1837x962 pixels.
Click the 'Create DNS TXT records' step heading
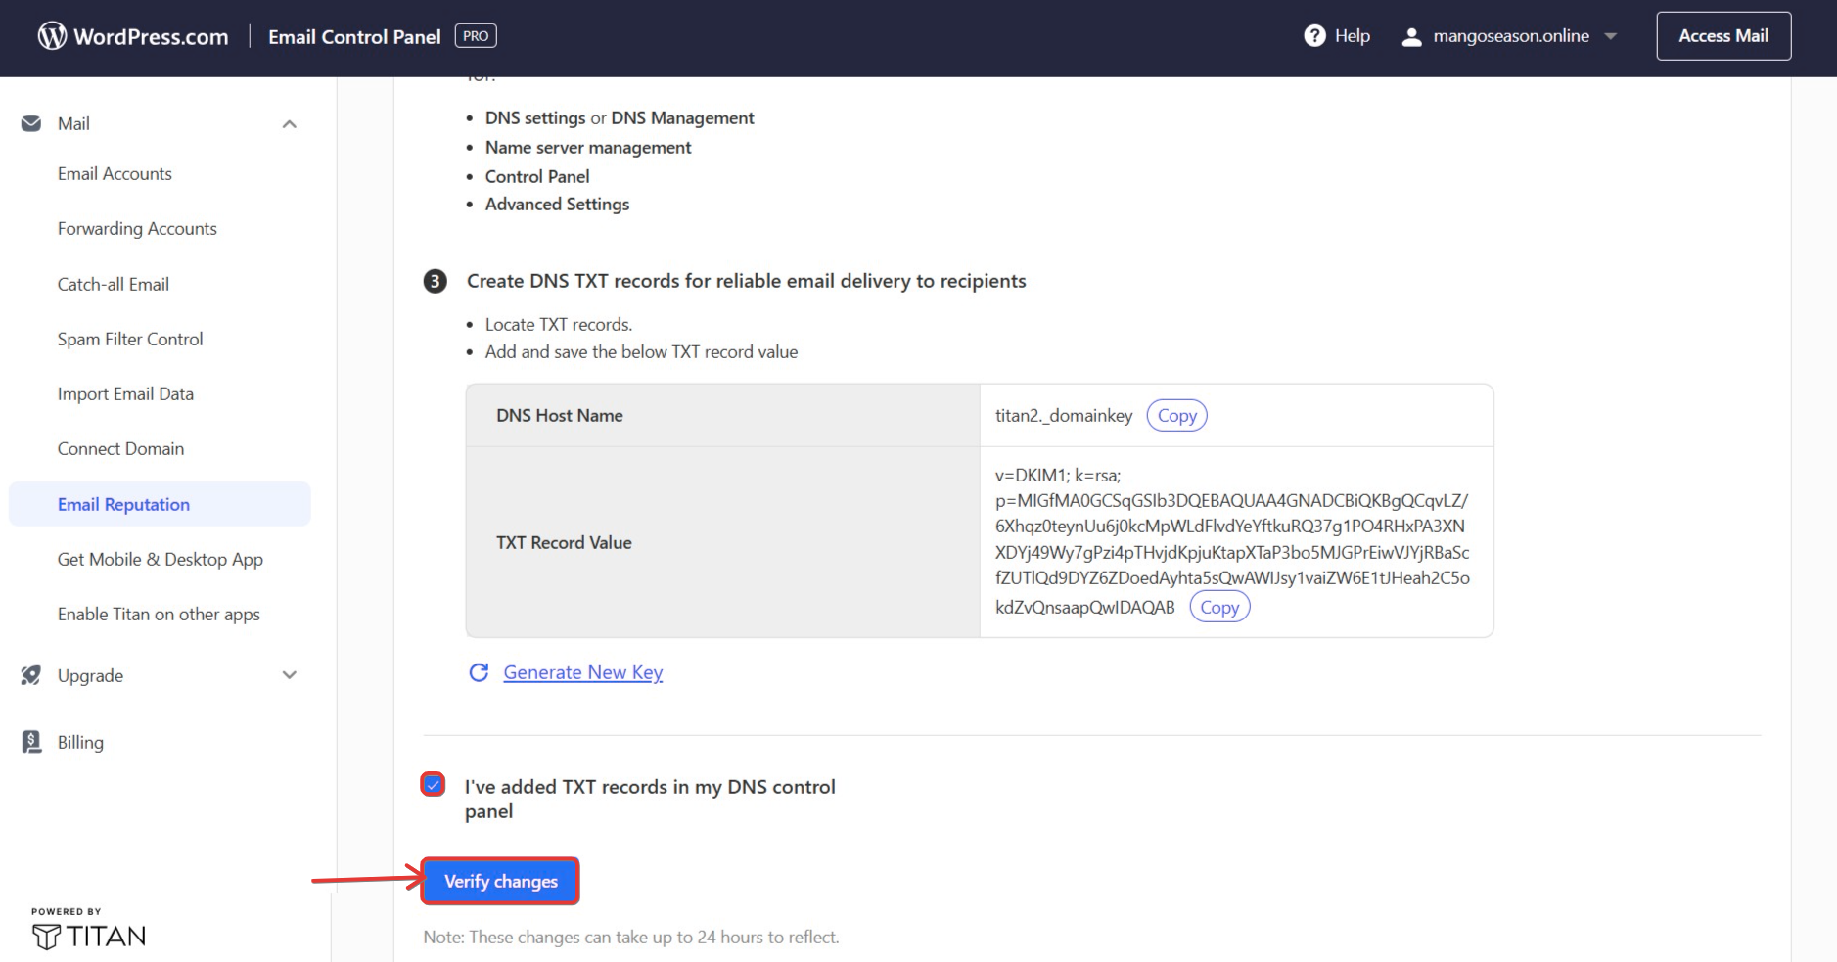[747, 281]
